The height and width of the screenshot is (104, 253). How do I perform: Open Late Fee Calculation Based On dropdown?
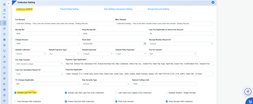[39, 74]
